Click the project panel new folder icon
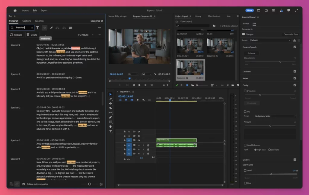309x195 pixels. (233, 85)
